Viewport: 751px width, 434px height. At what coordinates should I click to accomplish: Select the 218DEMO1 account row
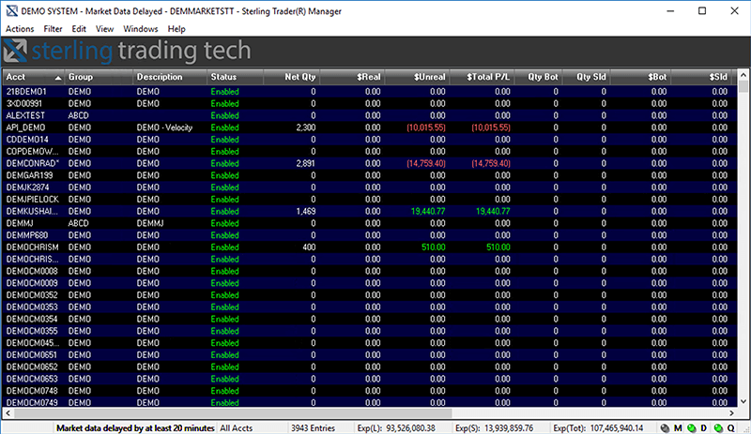point(370,92)
